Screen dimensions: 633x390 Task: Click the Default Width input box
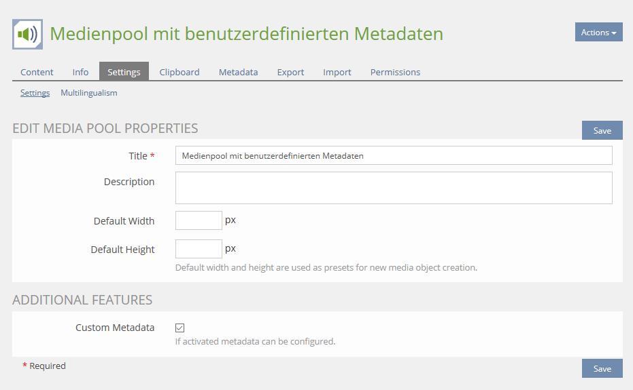pos(199,220)
